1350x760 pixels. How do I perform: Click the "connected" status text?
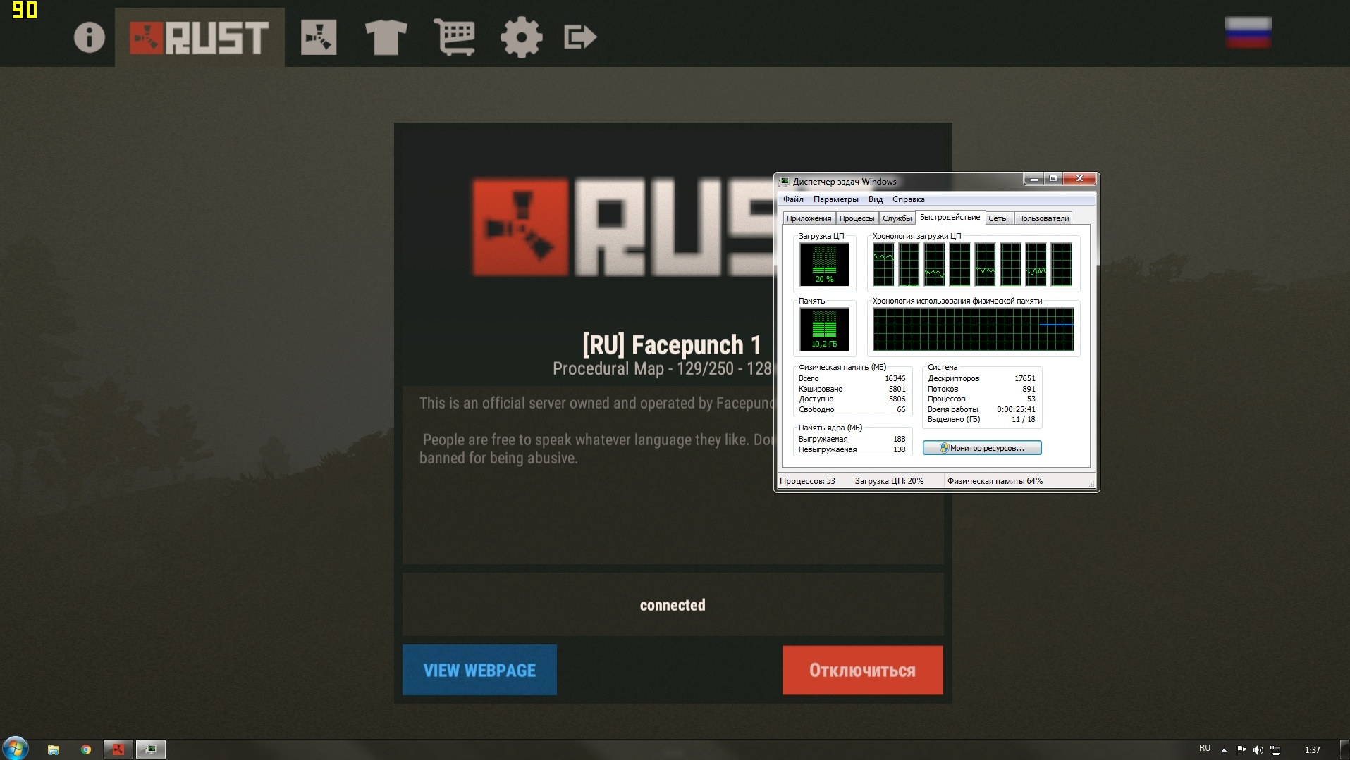673,605
